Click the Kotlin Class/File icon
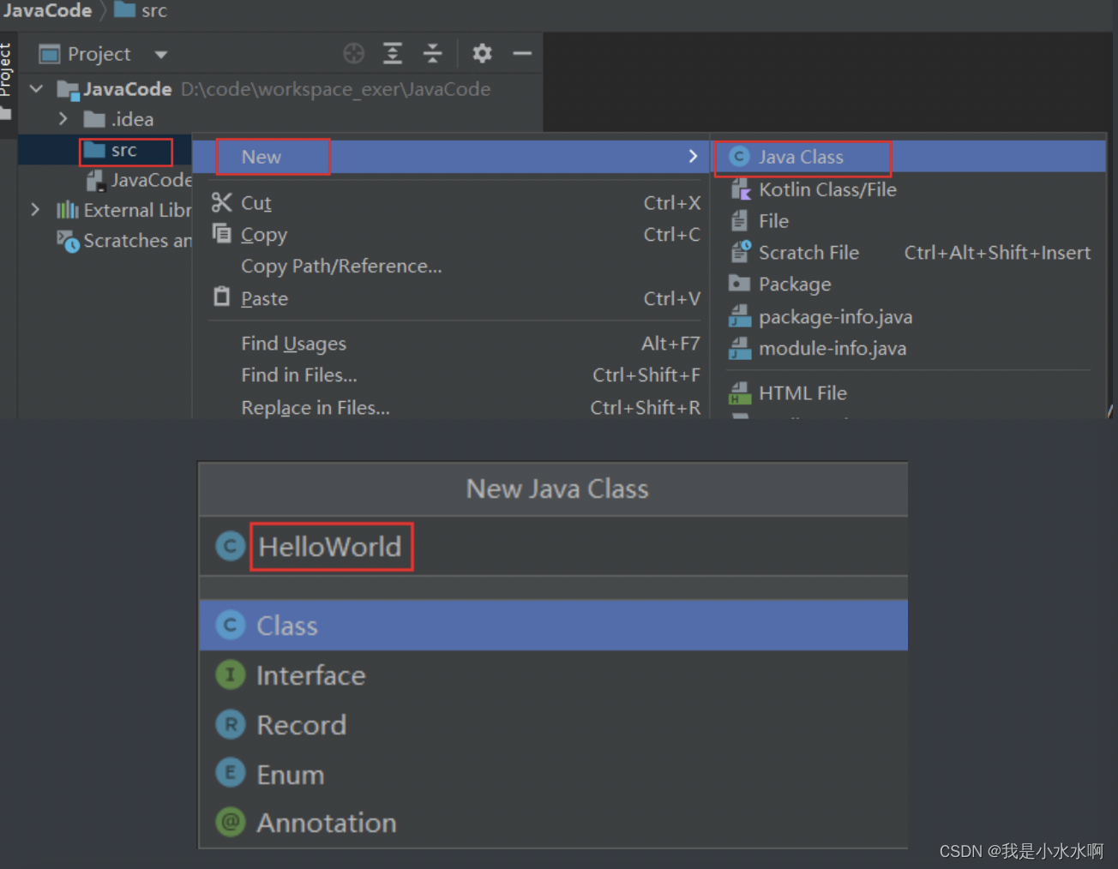Screen dimensions: 1118x869 (740, 189)
